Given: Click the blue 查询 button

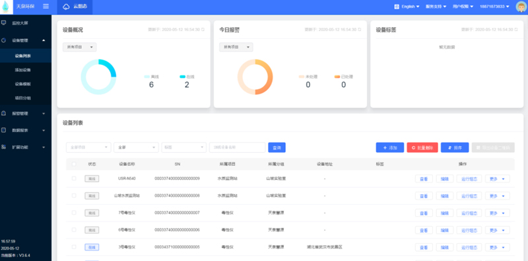Looking at the screenshot, I should click(x=277, y=147).
